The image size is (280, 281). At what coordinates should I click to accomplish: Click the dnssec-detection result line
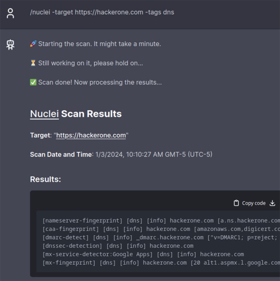[x=118, y=246]
